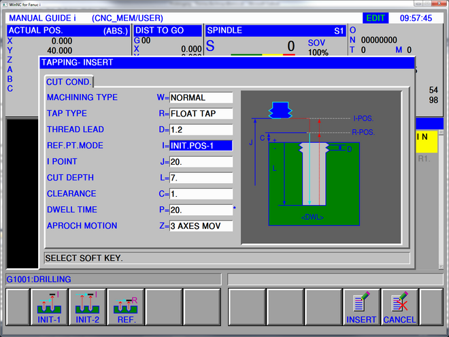This screenshot has height=337, width=449.
Task: Click the I POINT value field
Action: [201, 162]
